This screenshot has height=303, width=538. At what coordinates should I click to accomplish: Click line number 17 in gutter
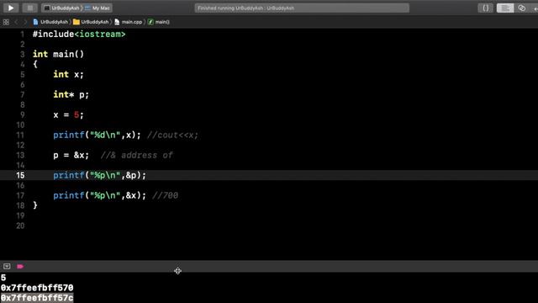coord(20,195)
